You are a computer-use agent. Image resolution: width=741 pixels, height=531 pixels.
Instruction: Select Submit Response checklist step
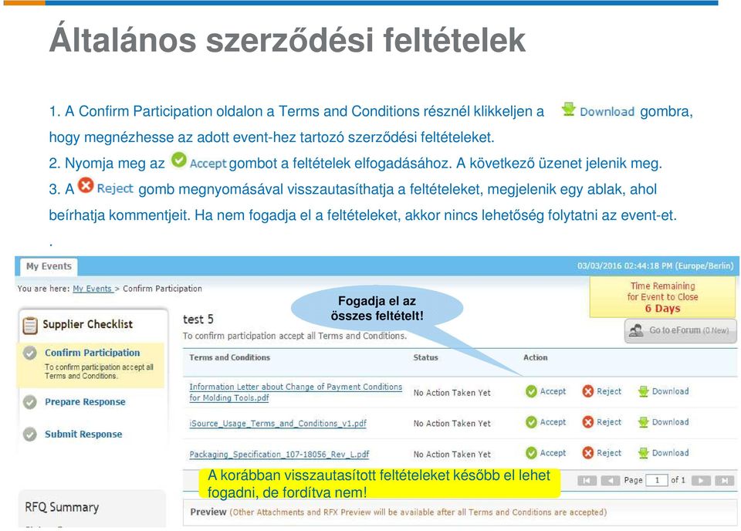point(83,435)
